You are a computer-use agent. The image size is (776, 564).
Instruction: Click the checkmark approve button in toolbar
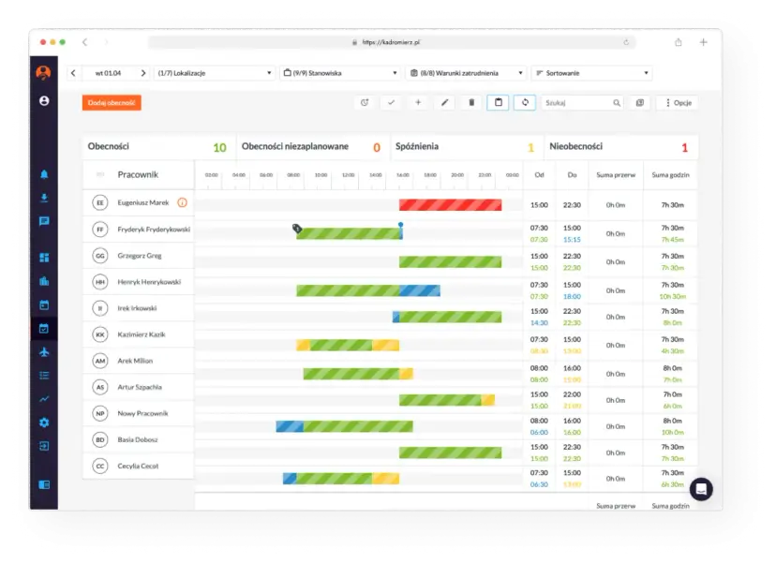pos(392,102)
